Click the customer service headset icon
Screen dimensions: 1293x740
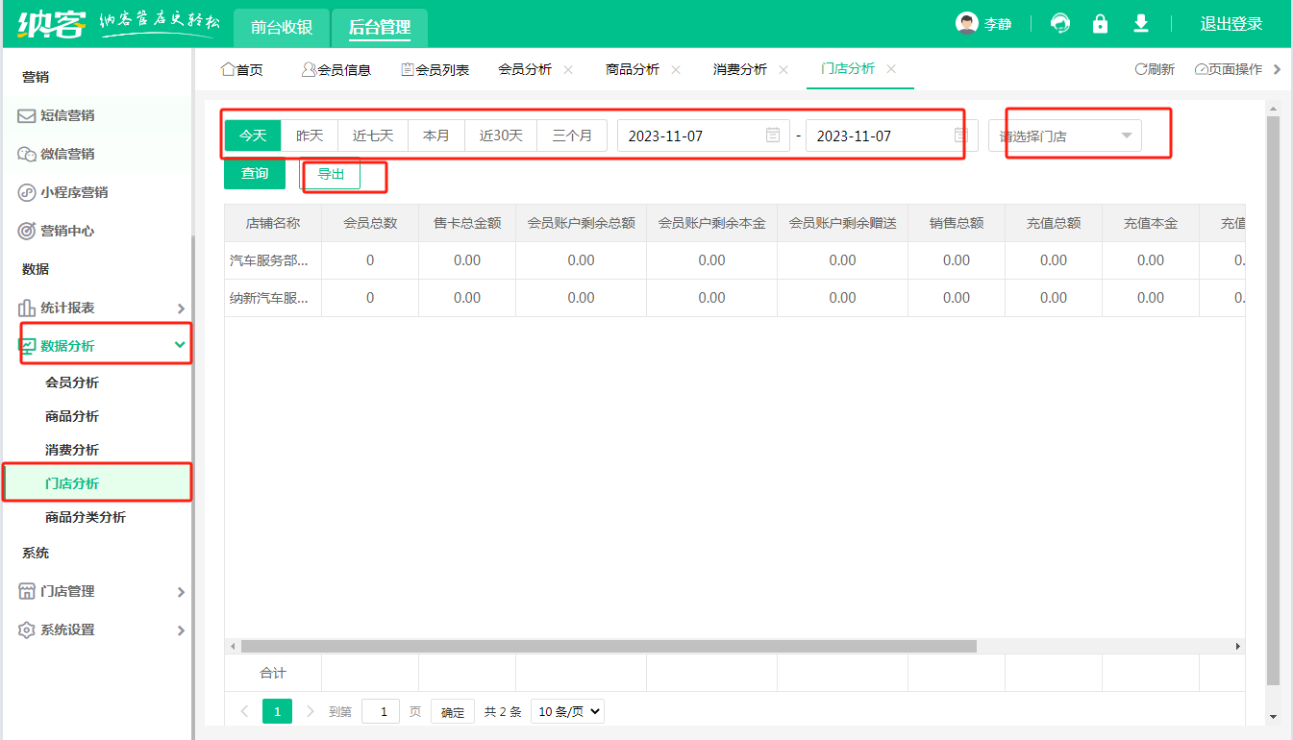pyautogui.click(x=1059, y=22)
